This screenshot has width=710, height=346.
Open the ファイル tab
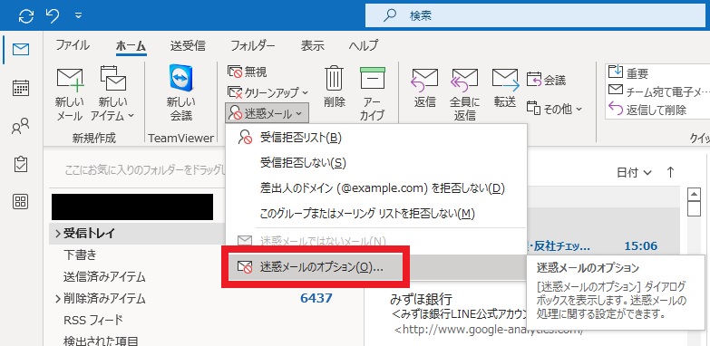[x=73, y=45]
